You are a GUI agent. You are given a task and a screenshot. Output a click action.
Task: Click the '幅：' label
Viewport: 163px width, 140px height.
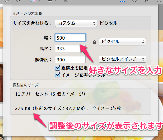coord(48,38)
